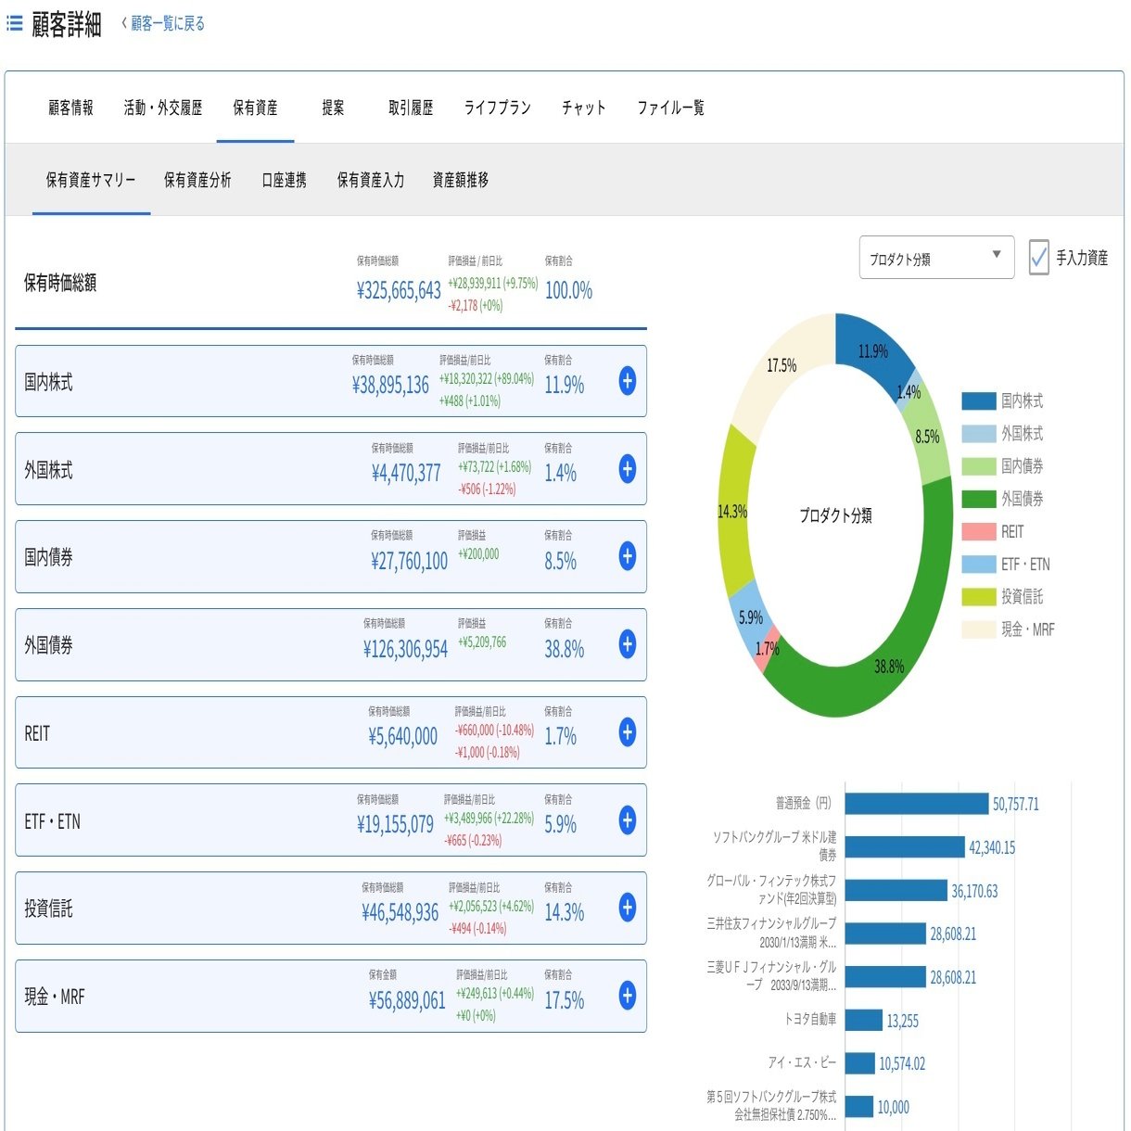Click the 国内株式 legend color swatch

[978, 401]
